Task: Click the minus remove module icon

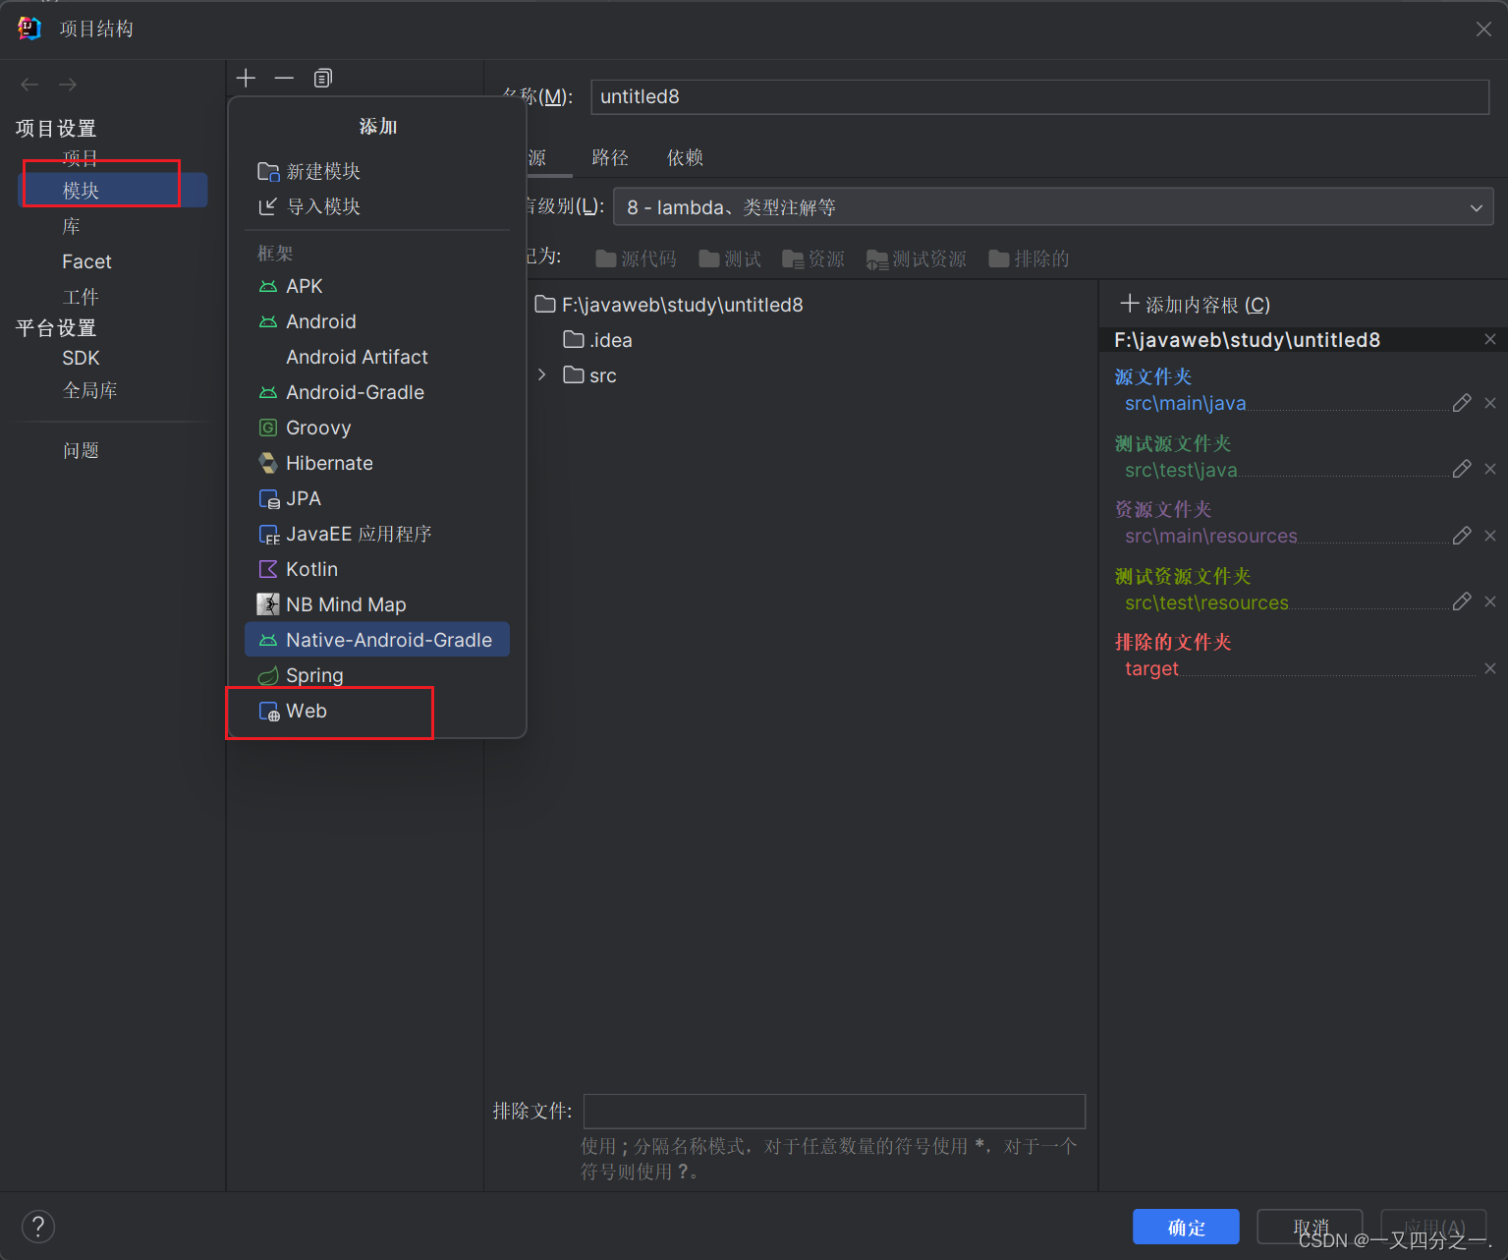Action: [284, 78]
